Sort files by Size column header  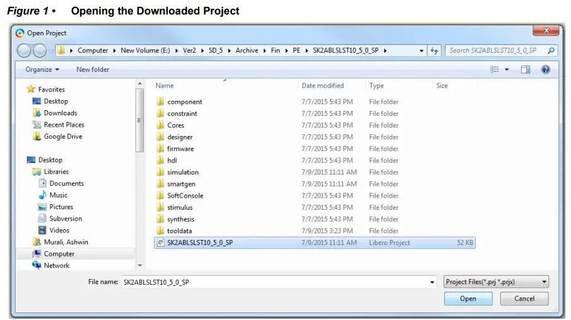click(442, 86)
